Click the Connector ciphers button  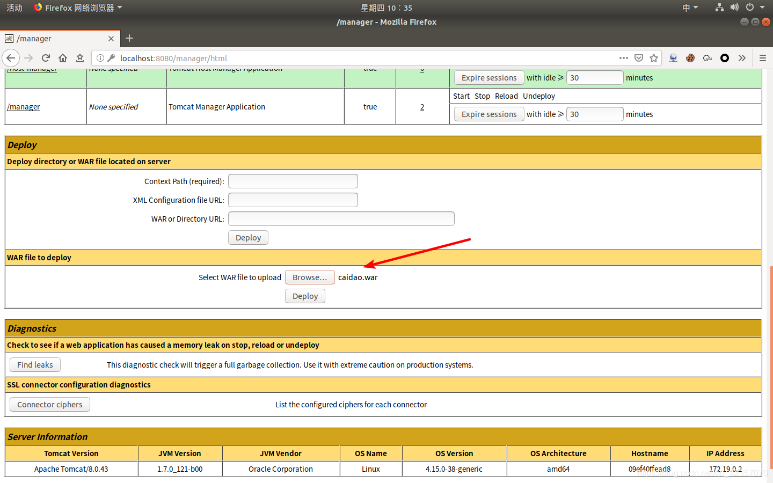tap(50, 405)
